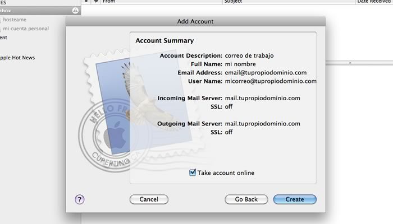Click the flag column header icon
393x224 pixels.
[x=96, y=1]
